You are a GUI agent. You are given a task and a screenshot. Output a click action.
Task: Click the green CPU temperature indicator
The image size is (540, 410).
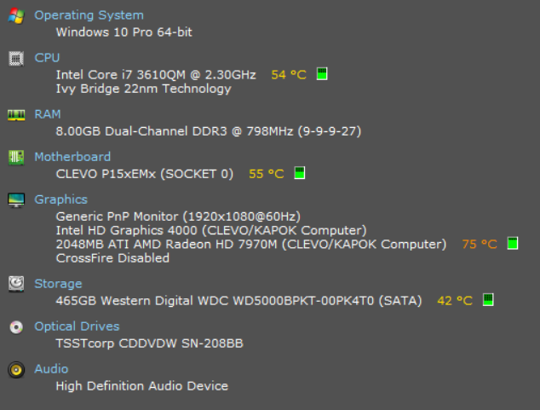pos(322,73)
